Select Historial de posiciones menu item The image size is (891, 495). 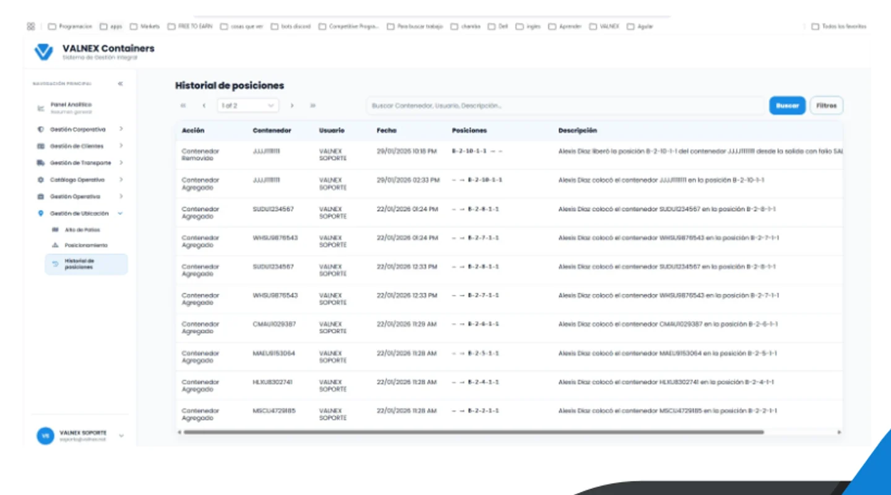point(86,264)
